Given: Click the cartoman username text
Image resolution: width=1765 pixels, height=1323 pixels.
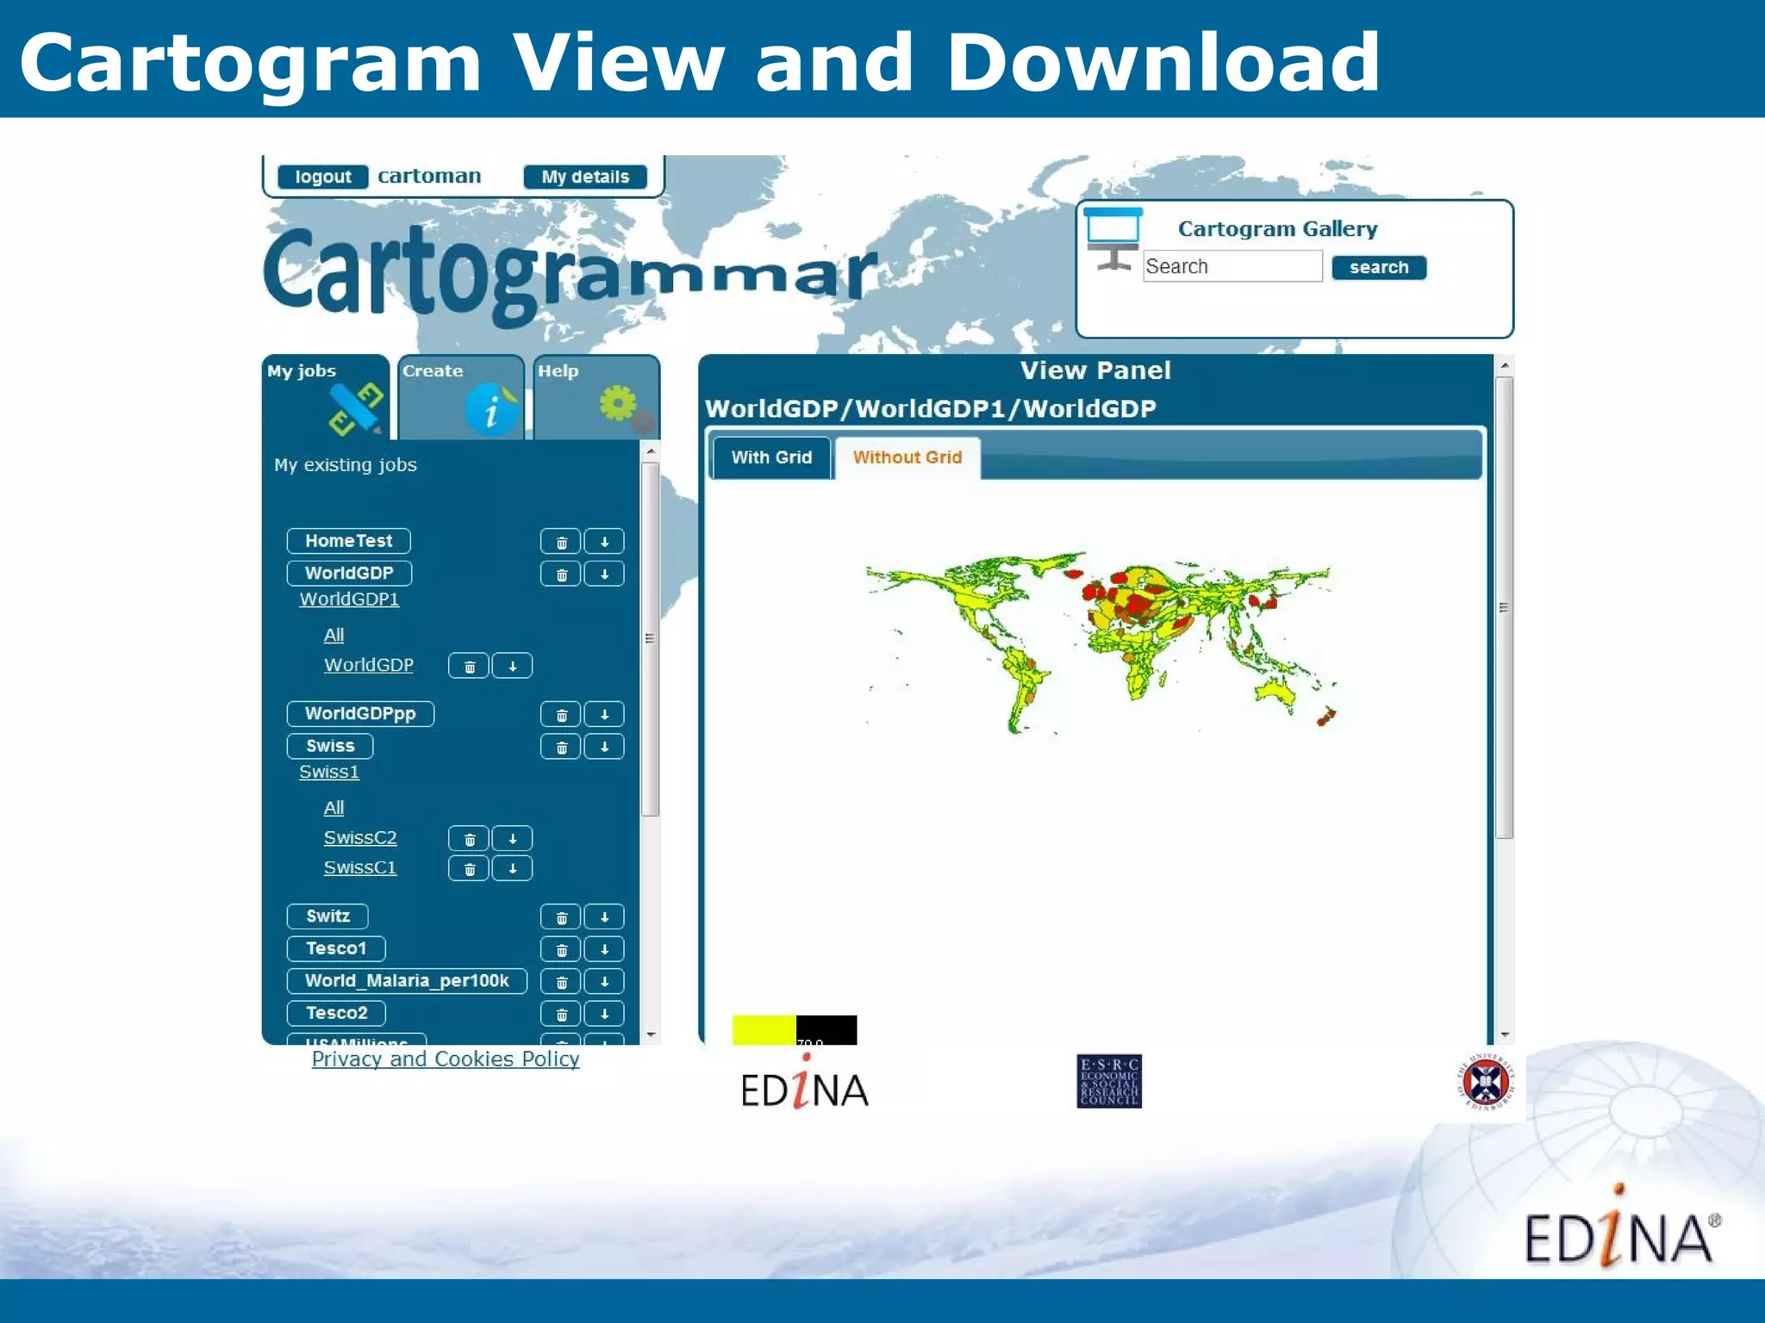Looking at the screenshot, I should tap(429, 176).
